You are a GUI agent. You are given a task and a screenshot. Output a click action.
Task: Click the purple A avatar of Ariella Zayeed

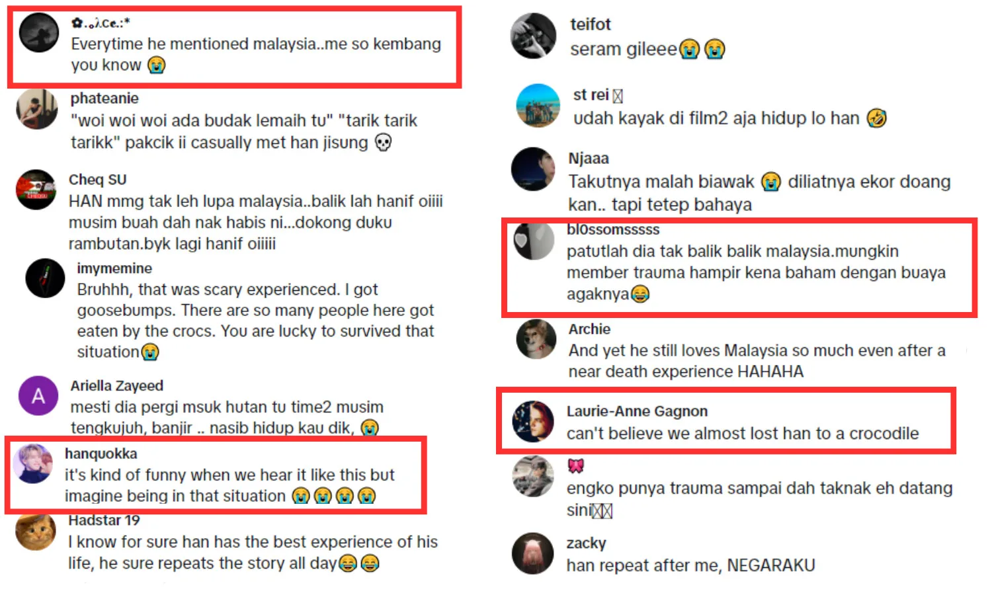[38, 395]
